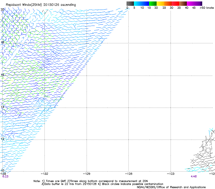Click the note 'Data buffer is 22 hrs'
The image size is (215, 189).
[60, 184]
